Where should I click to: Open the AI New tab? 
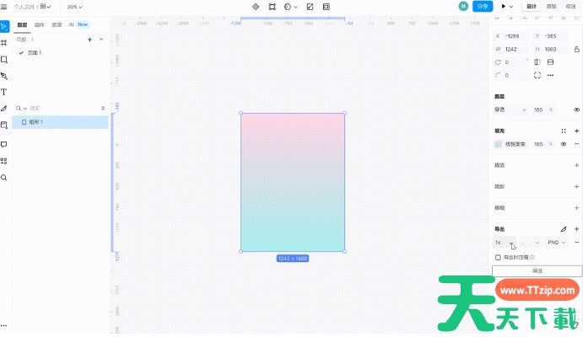tap(78, 24)
